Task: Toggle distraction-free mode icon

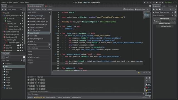Action: (x=150, y=6)
